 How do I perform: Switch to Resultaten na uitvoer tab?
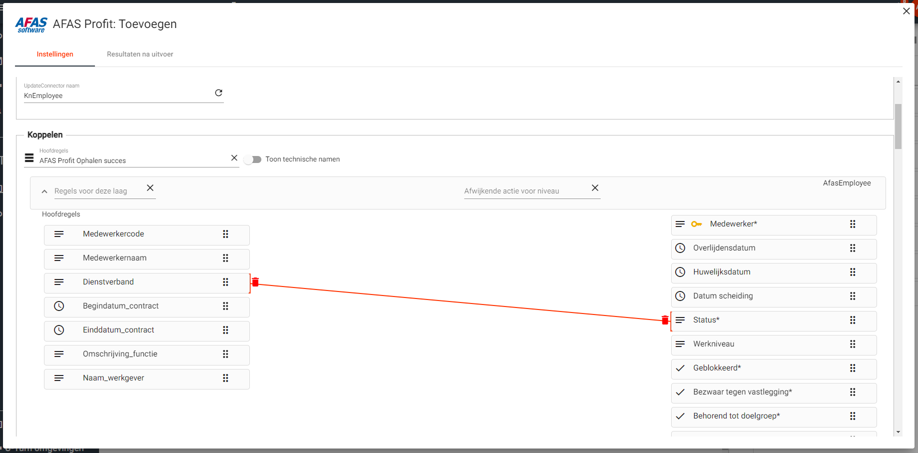140,54
